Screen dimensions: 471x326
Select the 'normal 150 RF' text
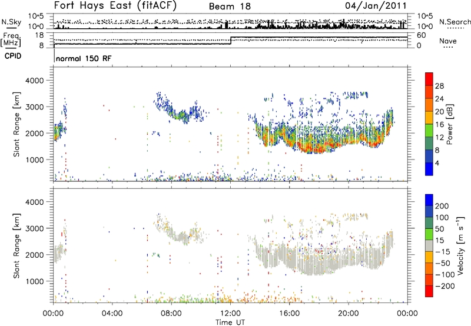tap(84, 58)
